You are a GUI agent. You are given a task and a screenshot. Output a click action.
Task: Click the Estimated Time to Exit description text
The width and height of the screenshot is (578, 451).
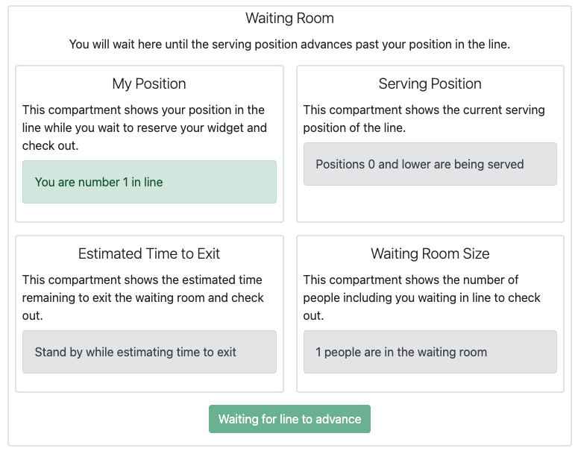point(143,297)
